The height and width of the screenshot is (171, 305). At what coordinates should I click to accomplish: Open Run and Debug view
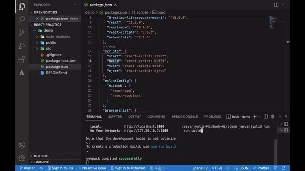pyautogui.click(x=22, y=46)
